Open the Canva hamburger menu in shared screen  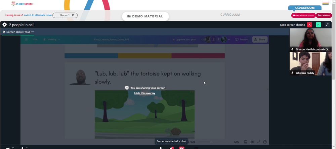click(x=26, y=39)
